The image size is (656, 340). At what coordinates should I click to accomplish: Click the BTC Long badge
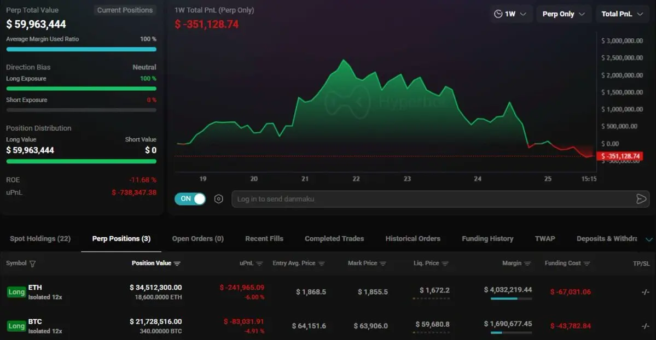(16, 326)
